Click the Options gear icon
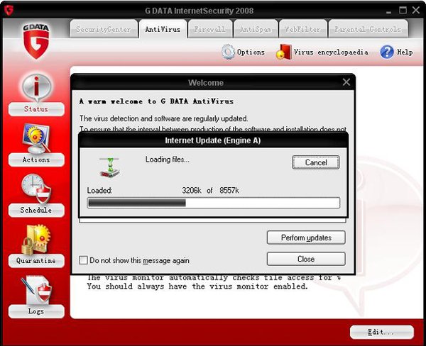Screen dimensions: 426x346 pyautogui.click(x=228, y=52)
